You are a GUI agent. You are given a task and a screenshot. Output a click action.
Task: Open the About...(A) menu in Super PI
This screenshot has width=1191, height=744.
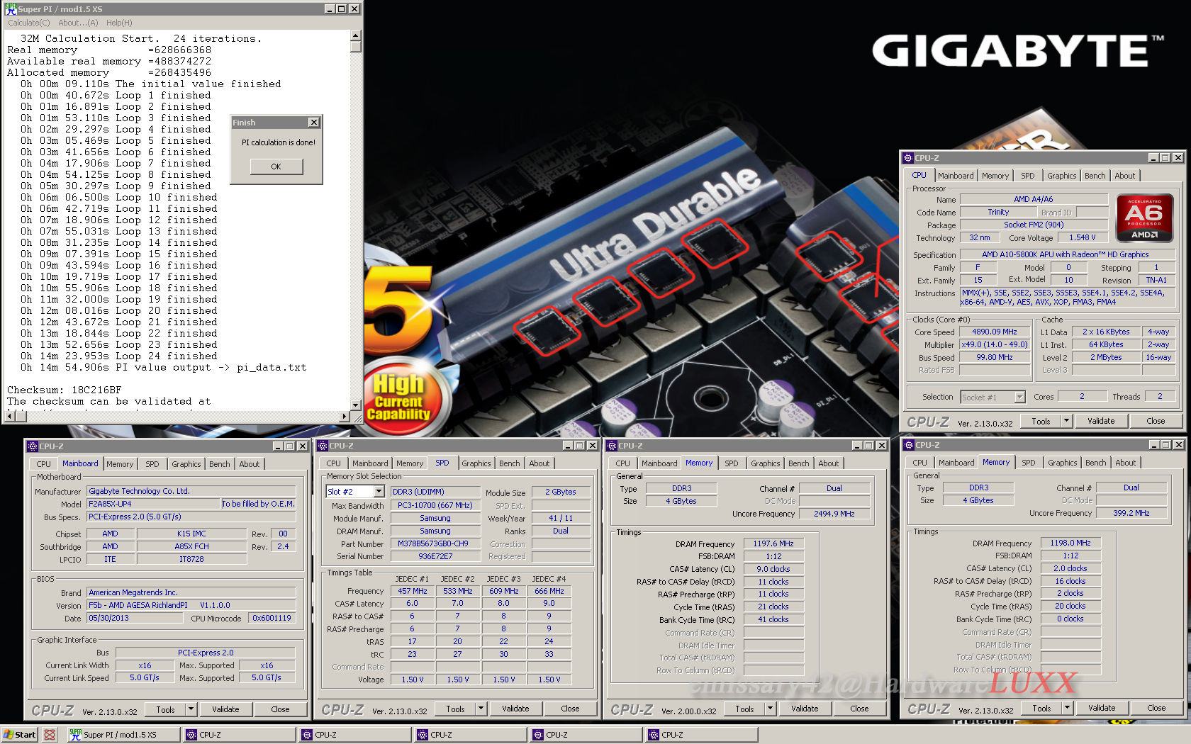pyautogui.click(x=78, y=23)
